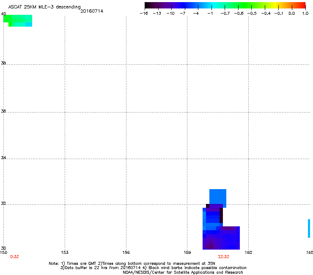Select the latitude label 32
The image size is (313, 275).
[3, 203]
